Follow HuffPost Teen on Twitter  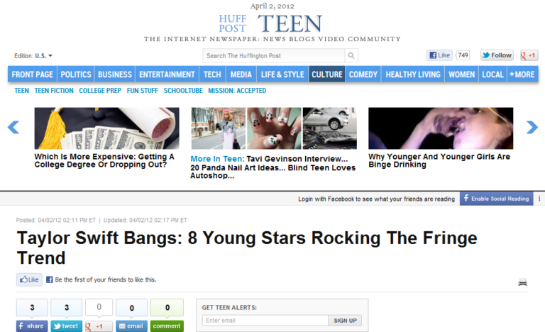point(497,55)
